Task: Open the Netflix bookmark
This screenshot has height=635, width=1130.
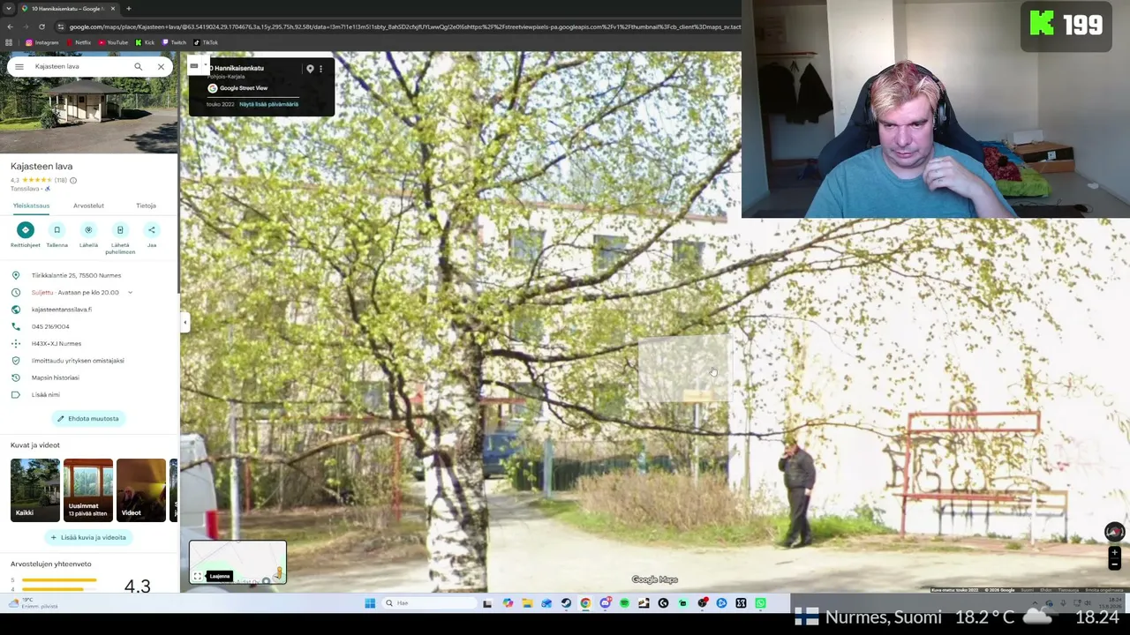Action: pos(79,42)
